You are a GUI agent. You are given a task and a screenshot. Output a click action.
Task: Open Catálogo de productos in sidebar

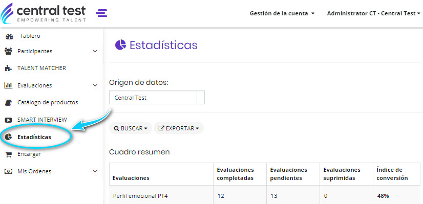48,102
